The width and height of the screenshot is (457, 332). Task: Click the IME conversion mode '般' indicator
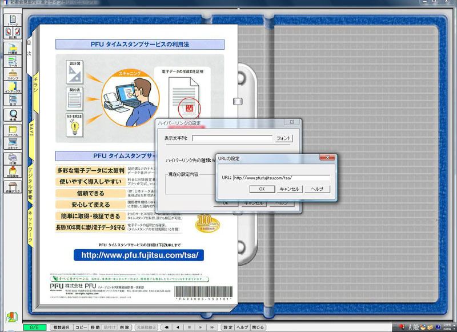point(416,327)
